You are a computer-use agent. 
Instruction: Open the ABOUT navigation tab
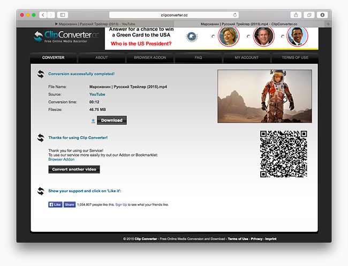(x=101, y=58)
